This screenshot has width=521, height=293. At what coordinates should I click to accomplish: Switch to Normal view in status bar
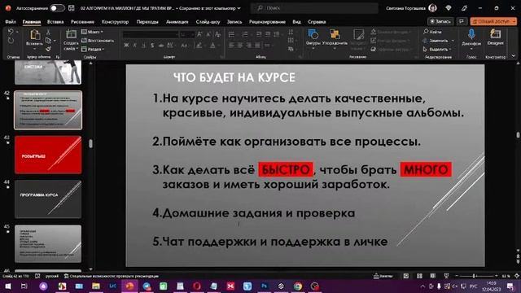click(406, 276)
